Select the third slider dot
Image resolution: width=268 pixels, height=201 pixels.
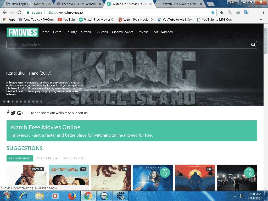coord(13,102)
